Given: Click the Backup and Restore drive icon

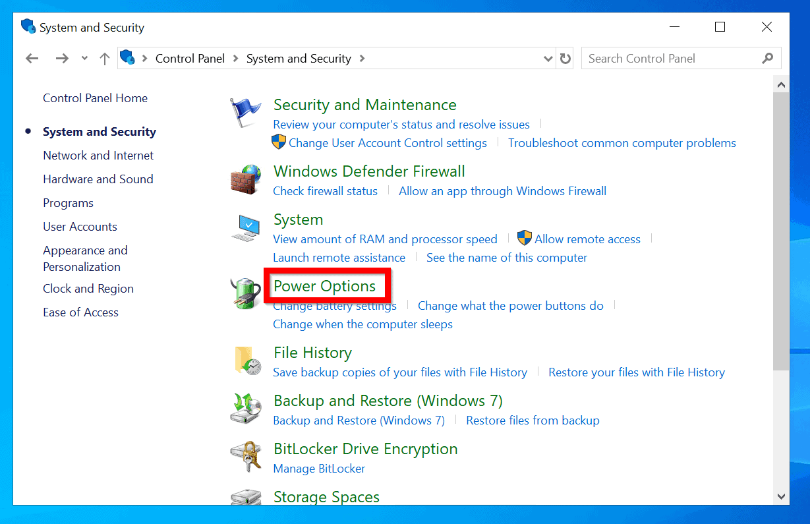Looking at the screenshot, I should [246, 409].
